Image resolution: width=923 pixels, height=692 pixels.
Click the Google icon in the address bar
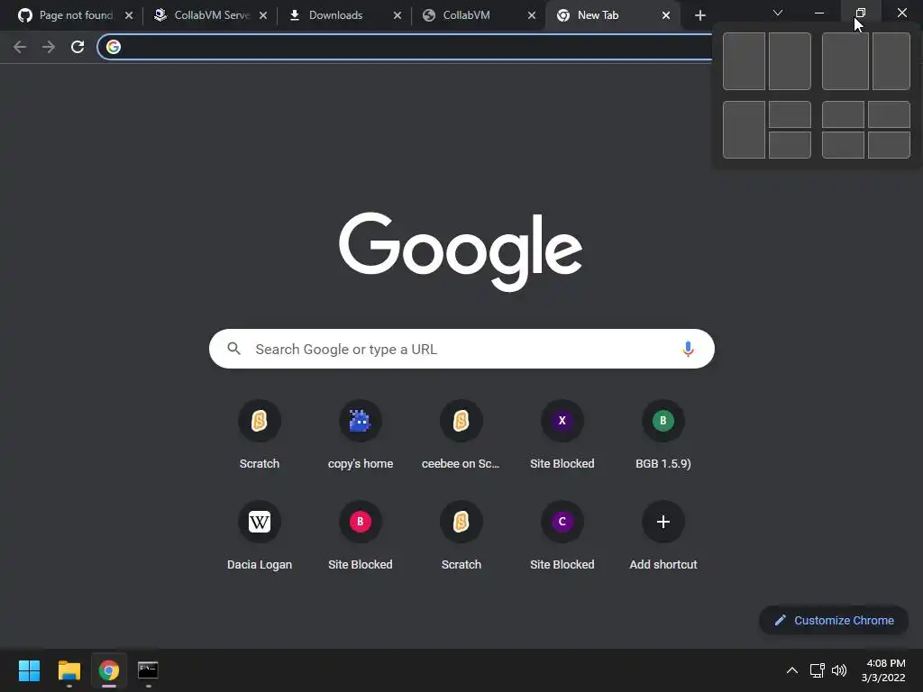point(114,47)
